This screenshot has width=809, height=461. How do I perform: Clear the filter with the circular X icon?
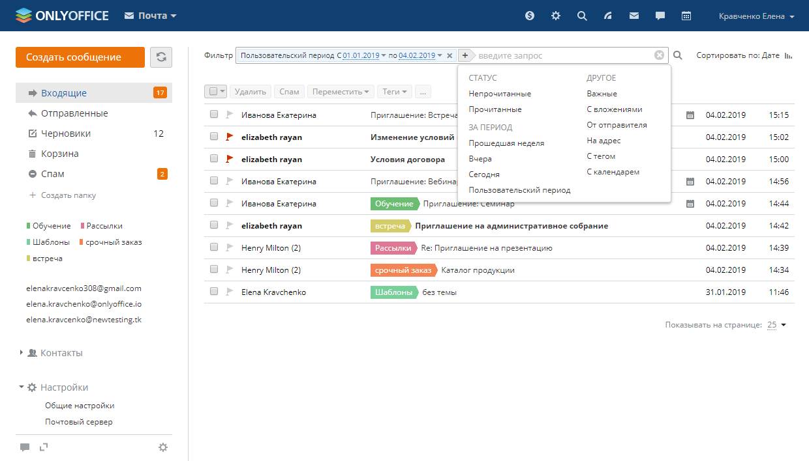click(660, 55)
